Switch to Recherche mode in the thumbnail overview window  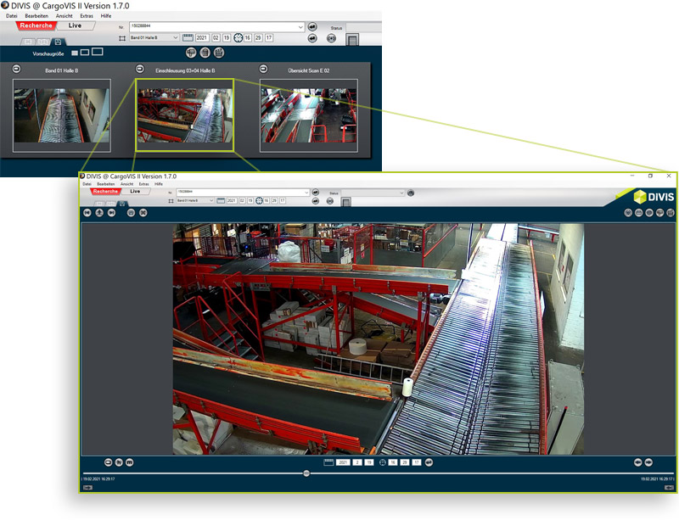[36, 25]
